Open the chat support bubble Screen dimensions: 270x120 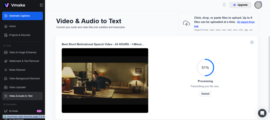tap(262, 113)
